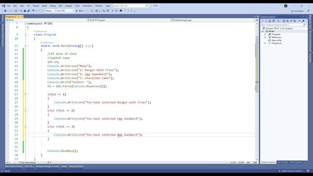313x176 pixels.
Task: Expand the References node in Solution Explorer
Action: [x=265, y=37]
